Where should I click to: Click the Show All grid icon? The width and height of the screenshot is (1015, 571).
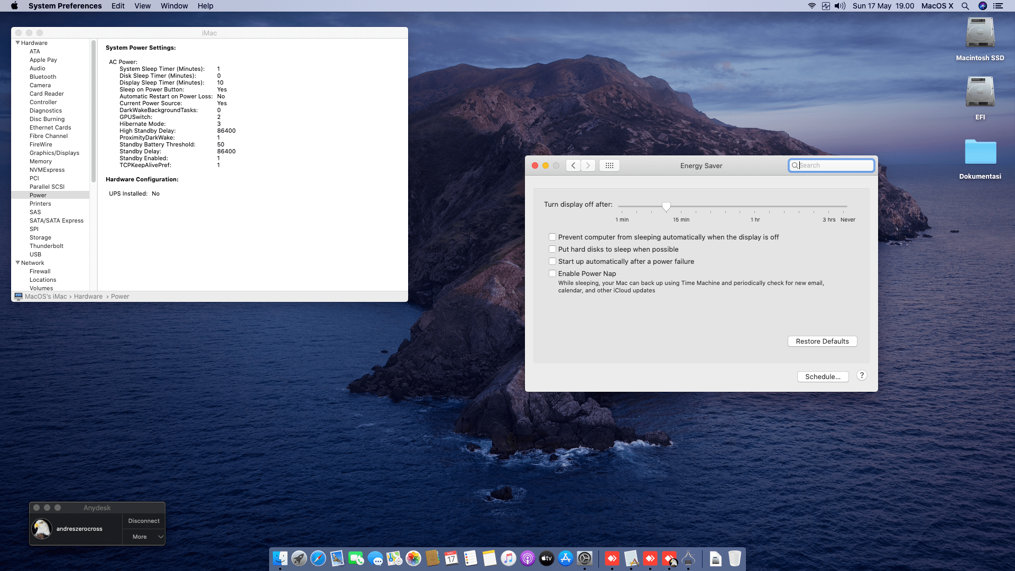[609, 165]
